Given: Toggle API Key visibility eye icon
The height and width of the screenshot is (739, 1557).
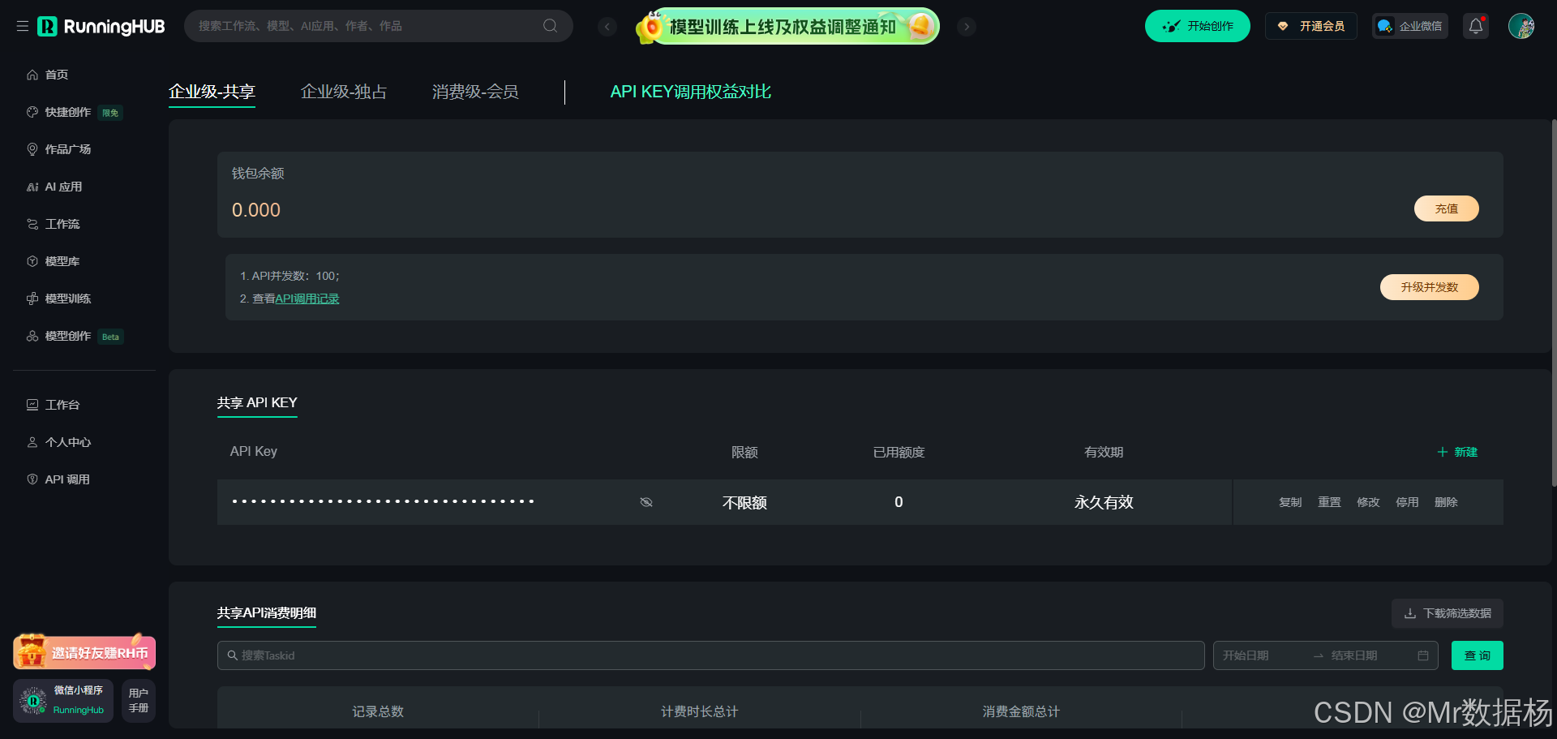Looking at the screenshot, I should [646, 502].
